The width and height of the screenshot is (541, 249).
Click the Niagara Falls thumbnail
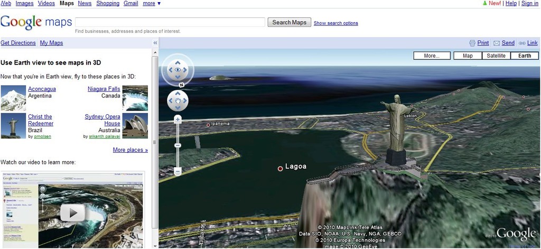135,98
